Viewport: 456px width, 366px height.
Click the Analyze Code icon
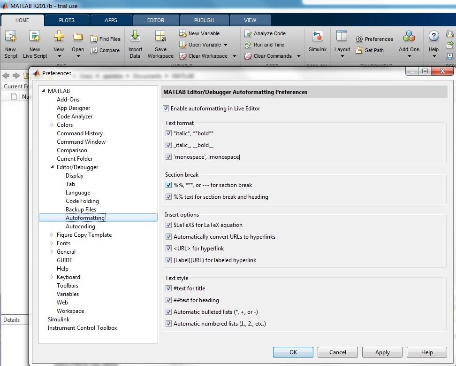pyautogui.click(x=248, y=33)
